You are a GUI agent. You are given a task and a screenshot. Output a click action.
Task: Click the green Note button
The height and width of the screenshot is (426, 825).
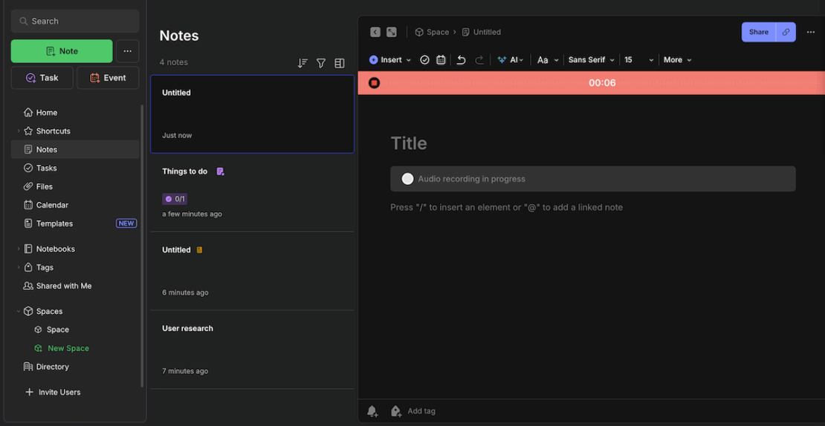[62, 51]
